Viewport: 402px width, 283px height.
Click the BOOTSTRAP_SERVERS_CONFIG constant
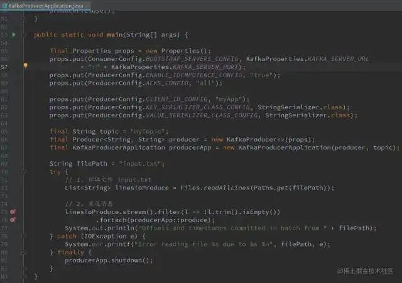click(x=192, y=59)
